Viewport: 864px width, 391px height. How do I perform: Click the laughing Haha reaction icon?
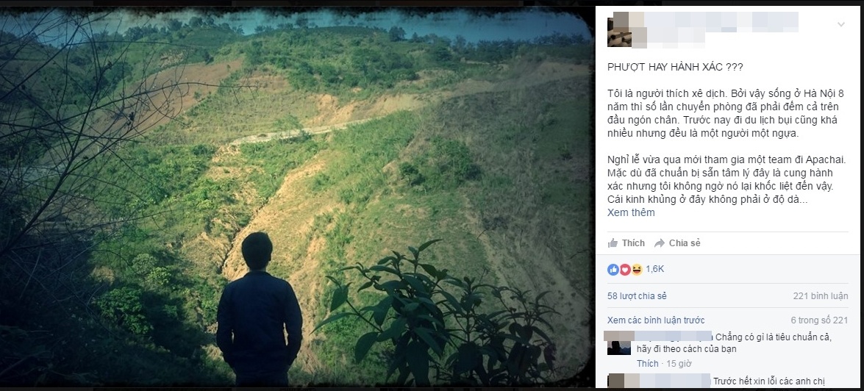tap(636, 270)
